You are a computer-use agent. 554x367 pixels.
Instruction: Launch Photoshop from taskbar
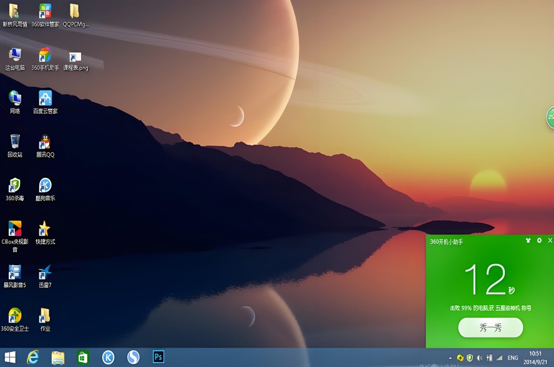pos(158,357)
